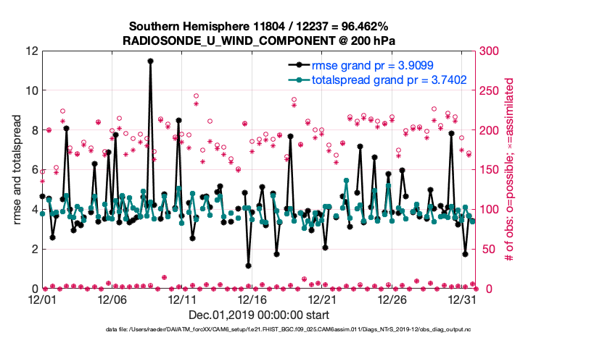The image size is (602, 340).
Task: Click the 12/21 x-axis tick label
Action: coord(322,299)
